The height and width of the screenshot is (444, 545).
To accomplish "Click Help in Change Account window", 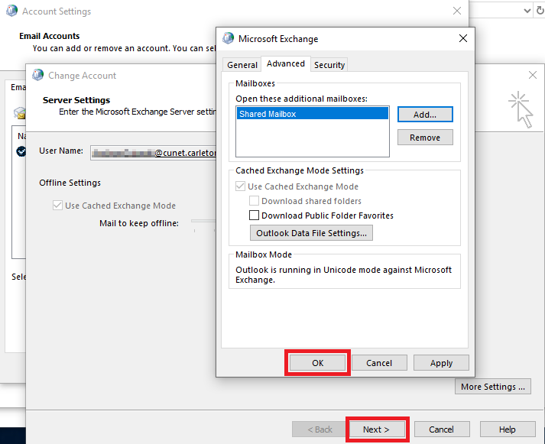I will (x=508, y=429).
